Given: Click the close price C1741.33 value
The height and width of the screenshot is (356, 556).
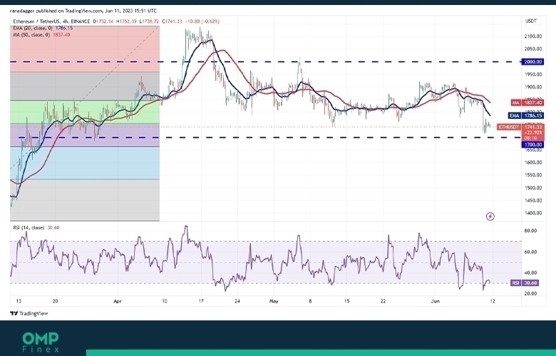Looking at the screenshot, I should click(x=172, y=21).
